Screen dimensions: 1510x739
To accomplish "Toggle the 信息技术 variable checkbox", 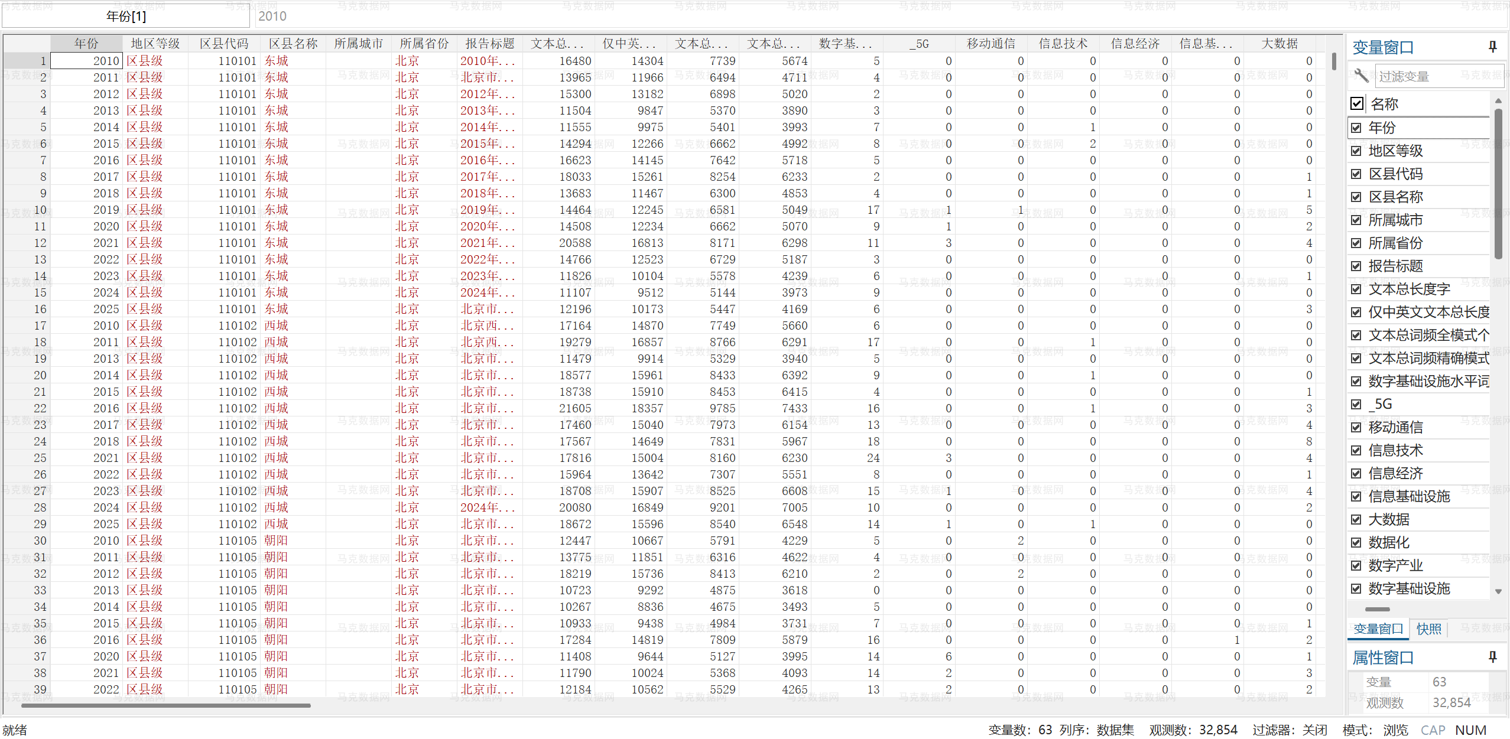I will 1356,450.
